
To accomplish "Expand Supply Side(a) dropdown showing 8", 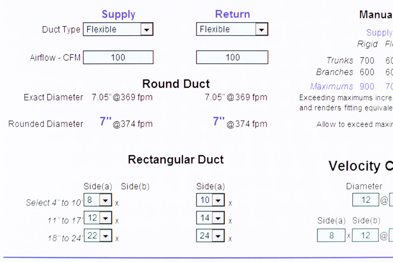I will pos(105,201).
